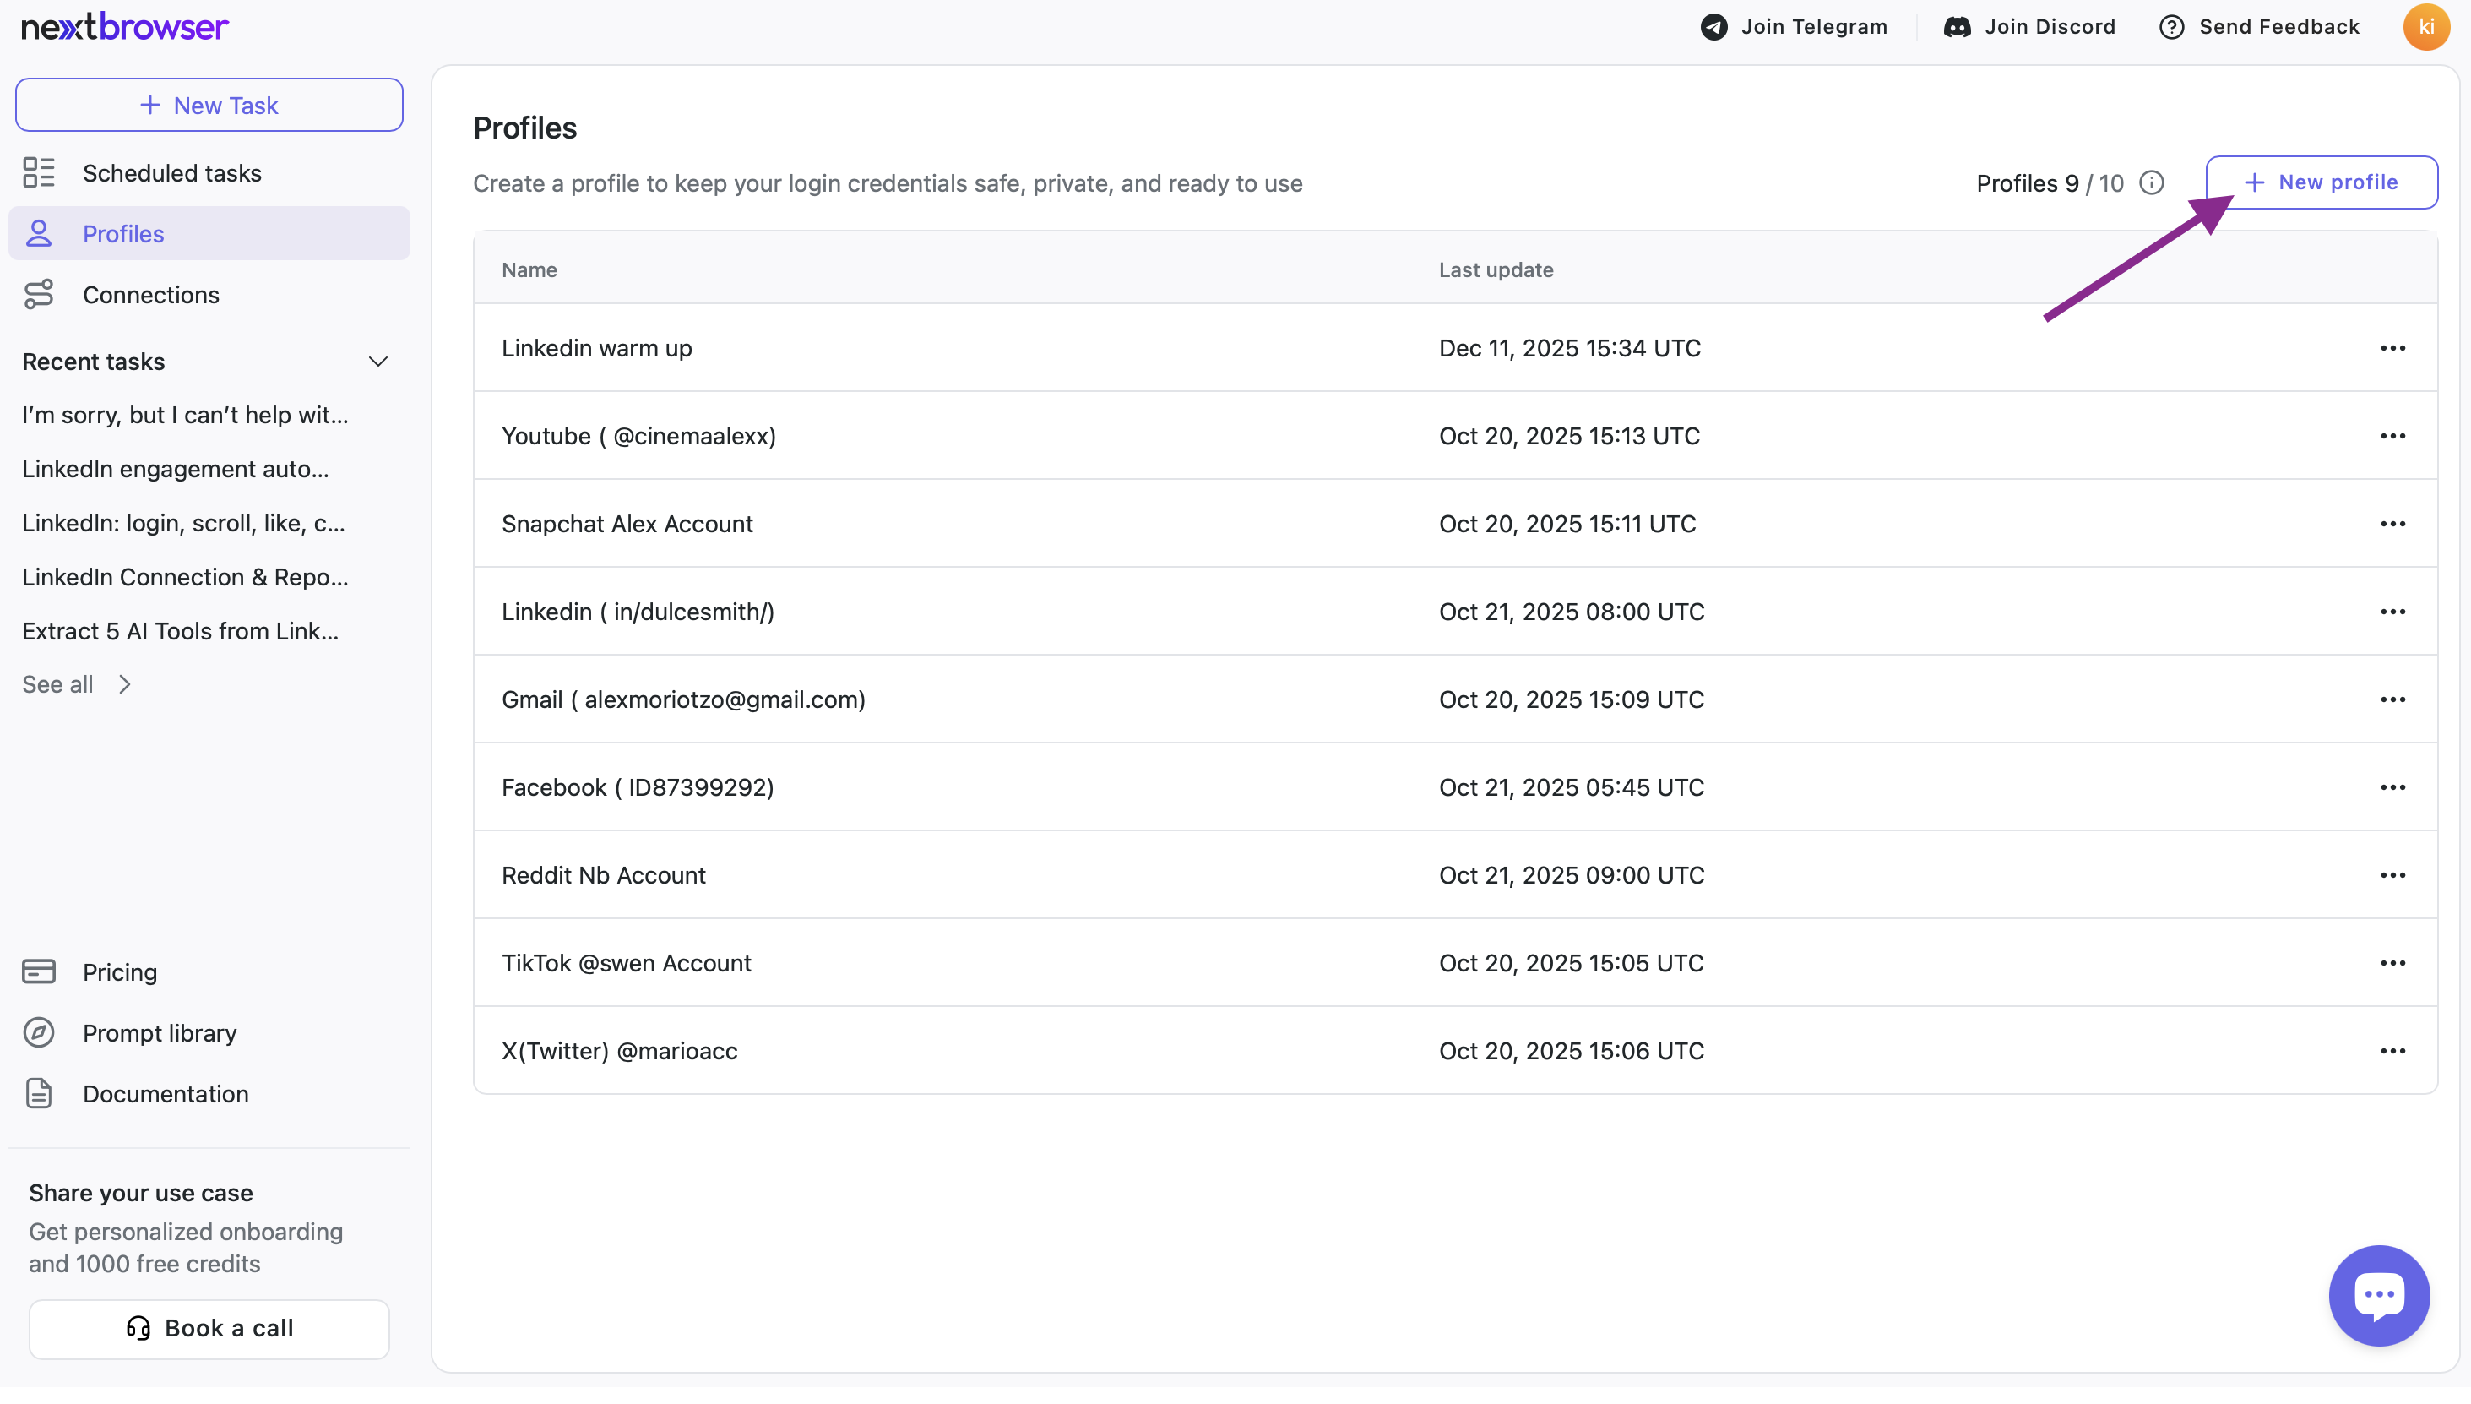Screen dimensions: 2471x1404
Task: Click the user avatar icon
Action: click(x=2425, y=27)
